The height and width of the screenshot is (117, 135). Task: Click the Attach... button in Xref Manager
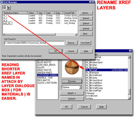tap(86, 13)
